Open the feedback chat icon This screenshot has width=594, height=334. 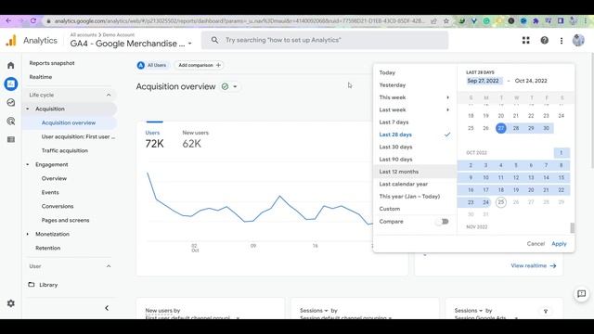[x=582, y=293]
